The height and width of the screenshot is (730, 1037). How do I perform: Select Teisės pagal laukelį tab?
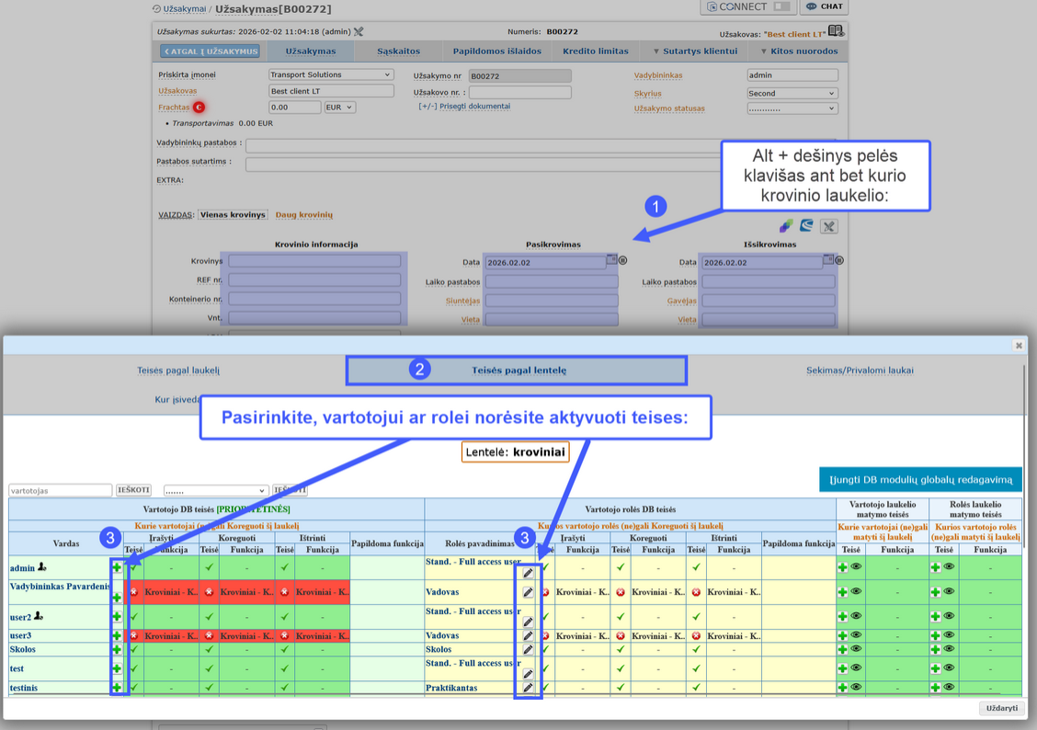tap(178, 371)
